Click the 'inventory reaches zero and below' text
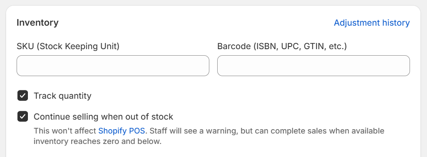The width and height of the screenshot is (427, 157). tap(98, 141)
